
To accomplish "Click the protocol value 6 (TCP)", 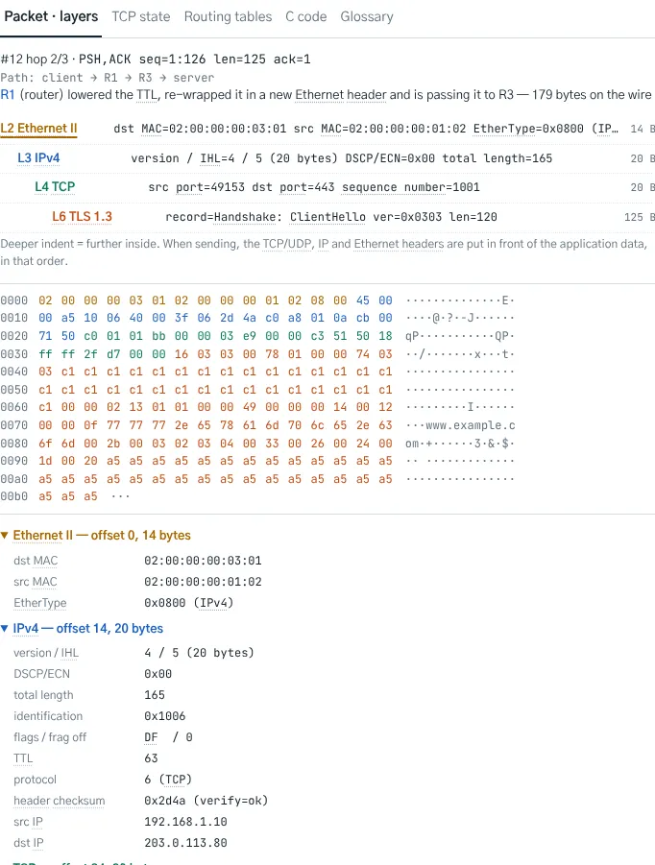I will coord(168,780).
